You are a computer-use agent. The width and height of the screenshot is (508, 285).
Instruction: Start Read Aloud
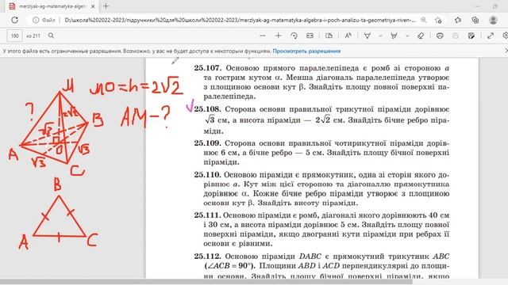point(348,36)
